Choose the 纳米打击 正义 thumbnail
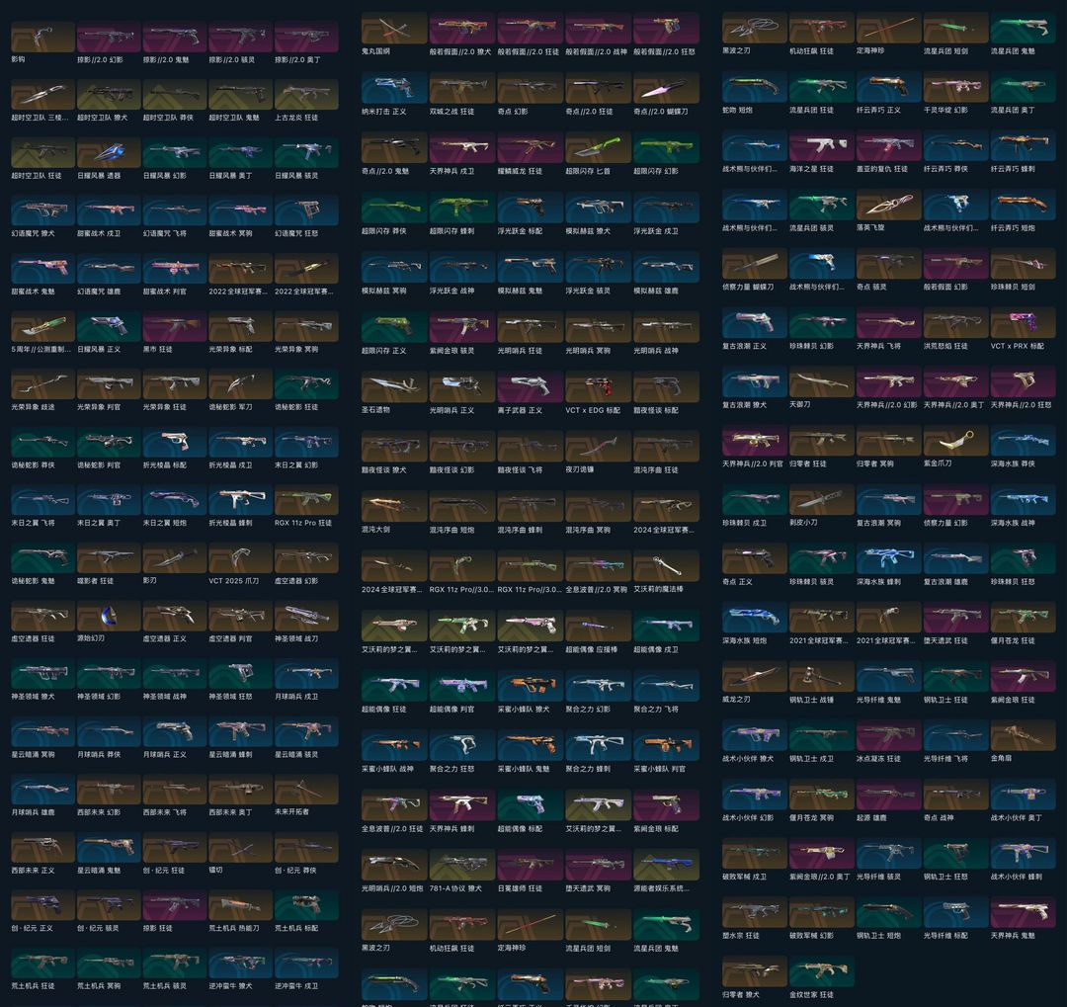 (394, 88)
